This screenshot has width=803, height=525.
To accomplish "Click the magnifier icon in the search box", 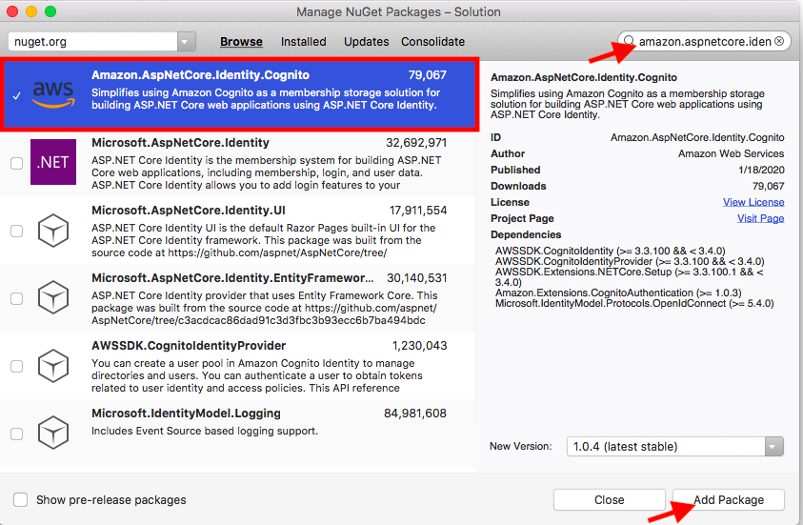I will pyautogui.click(x=629, y=41).
